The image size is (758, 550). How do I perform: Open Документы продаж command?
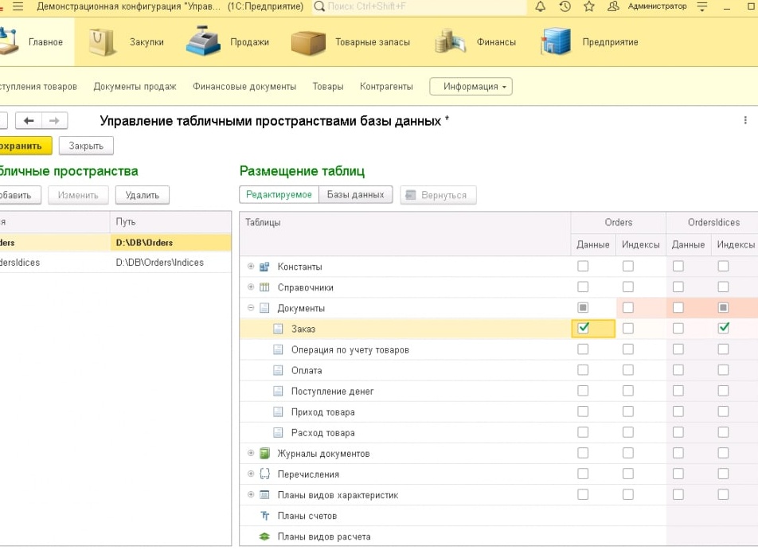click(135, 87)
